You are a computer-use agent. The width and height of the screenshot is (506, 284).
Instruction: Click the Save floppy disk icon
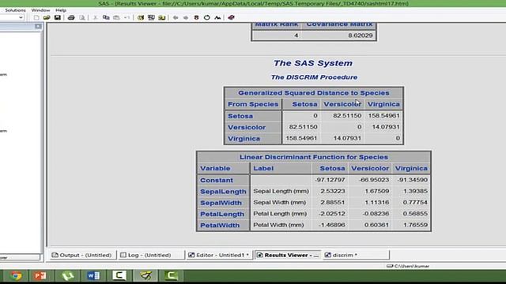coord(58,17)
